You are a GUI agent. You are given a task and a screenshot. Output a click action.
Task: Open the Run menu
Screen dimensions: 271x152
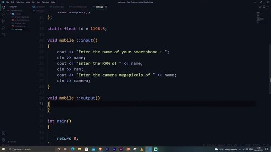(x=38, y=2)
